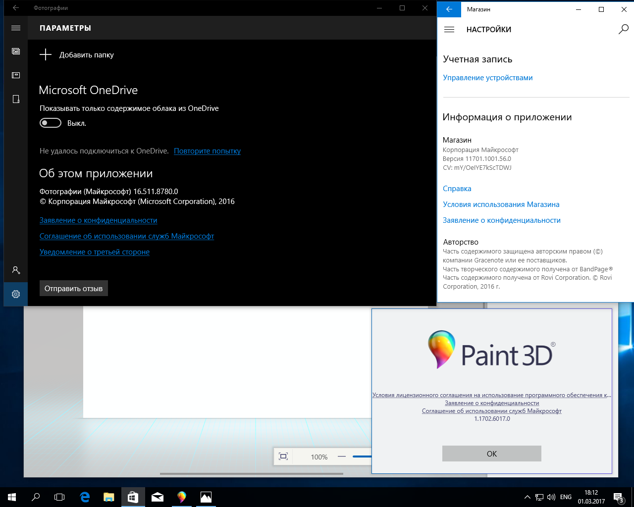This screenshot has height=507, width=634.
Task: Switch to Store app in taskbar
Action: click(133, 497)
